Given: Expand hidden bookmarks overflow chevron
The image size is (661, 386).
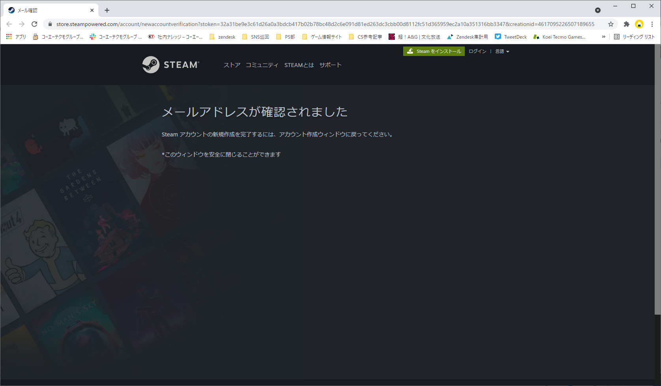Looking at the screenshot, I should 603,37.
